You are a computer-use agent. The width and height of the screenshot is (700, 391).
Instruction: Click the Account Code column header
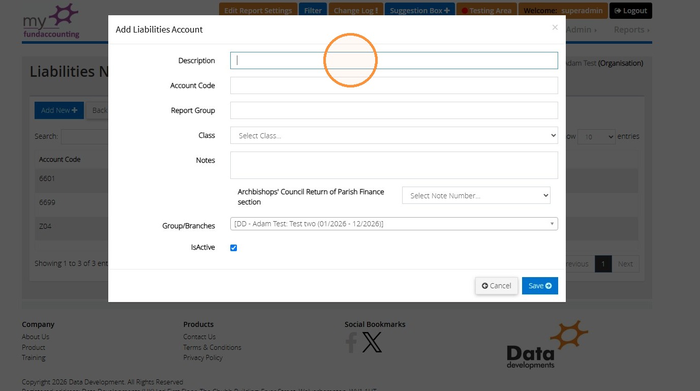point(60,159)
